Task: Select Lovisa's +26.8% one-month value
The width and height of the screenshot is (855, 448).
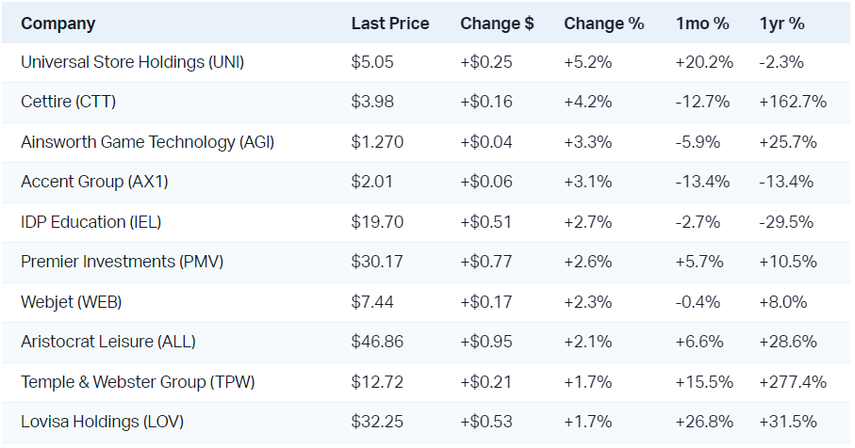Action: (705, 422)
